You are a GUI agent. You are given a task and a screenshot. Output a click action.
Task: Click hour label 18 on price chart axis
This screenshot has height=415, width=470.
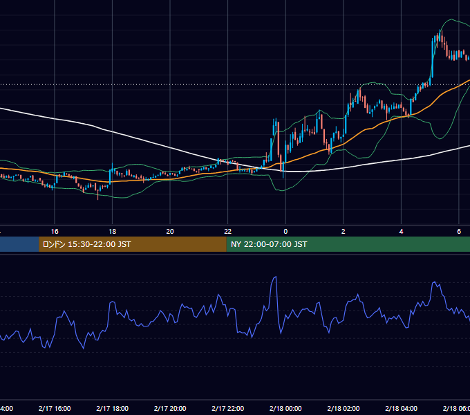(x=113, y=232)
